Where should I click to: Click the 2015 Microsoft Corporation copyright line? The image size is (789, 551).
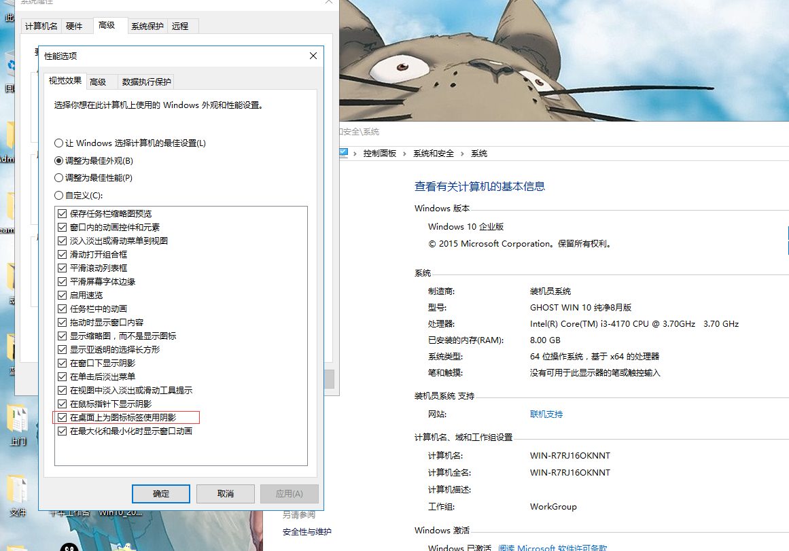(521, 244)
